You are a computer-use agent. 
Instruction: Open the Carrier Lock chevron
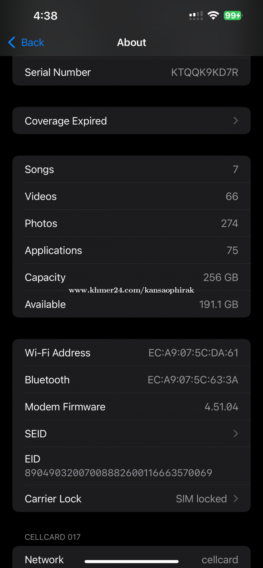tap(235, 499)
